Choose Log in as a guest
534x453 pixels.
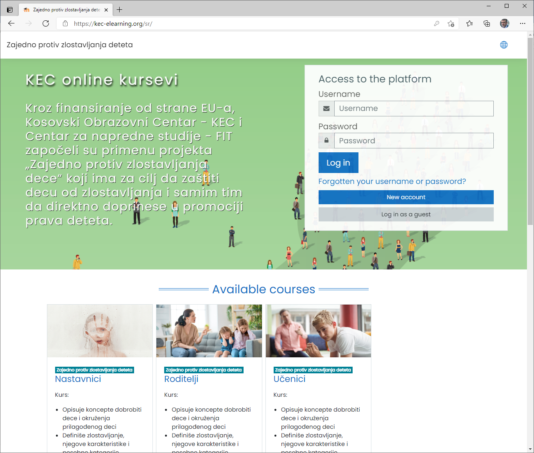406,214
